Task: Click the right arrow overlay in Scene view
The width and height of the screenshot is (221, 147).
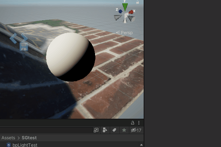Action: (24, 38)
